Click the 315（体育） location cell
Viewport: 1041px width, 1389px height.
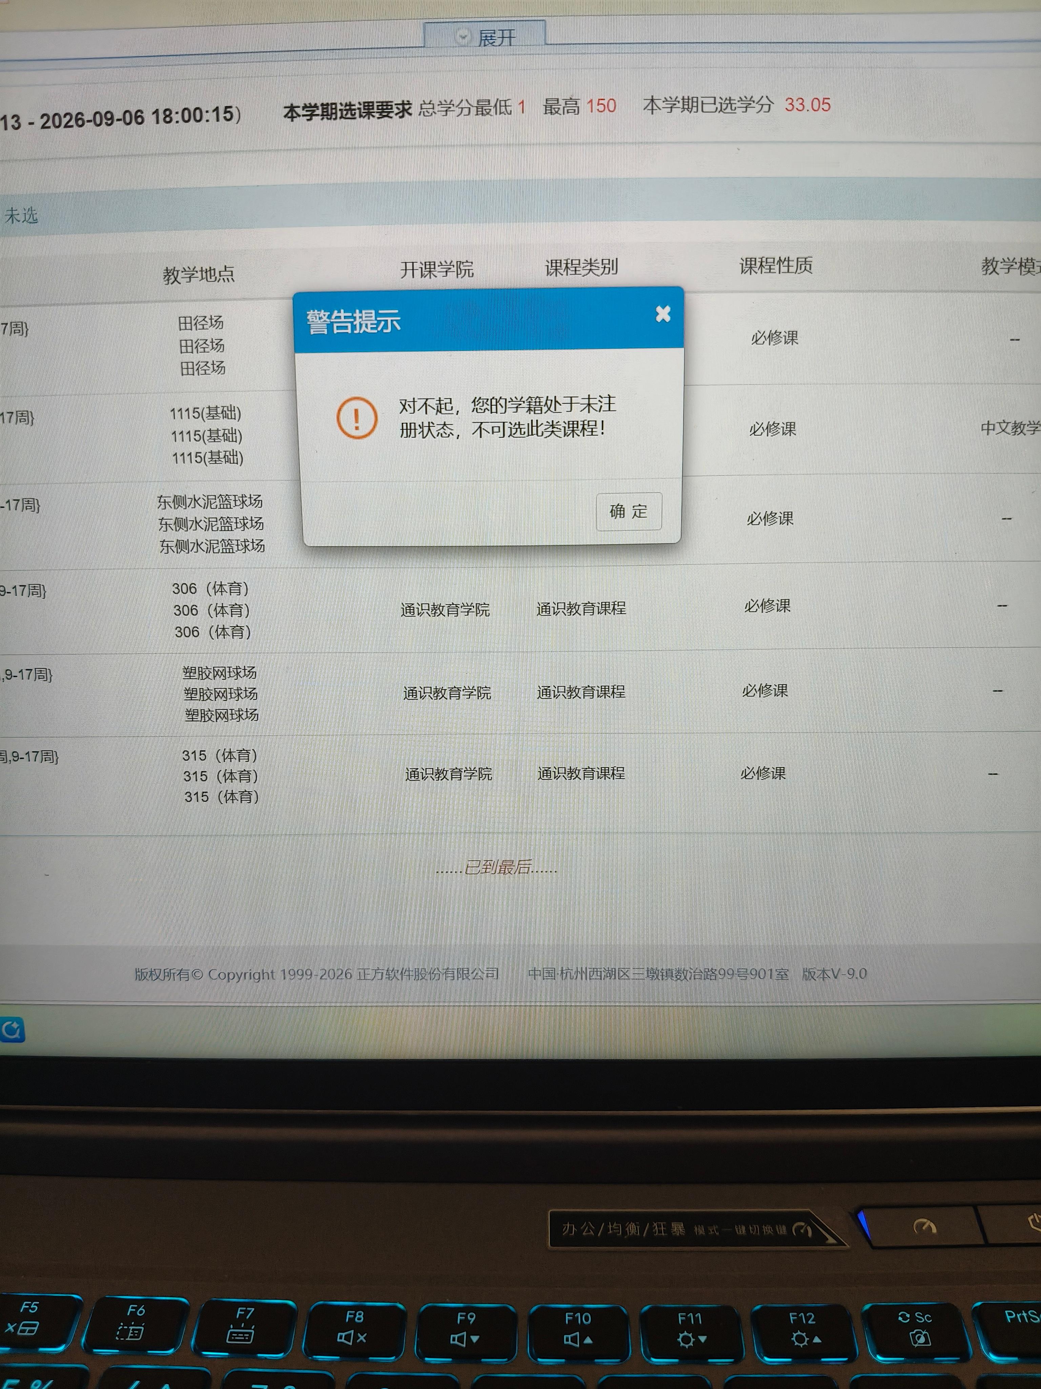click(221, 776)
